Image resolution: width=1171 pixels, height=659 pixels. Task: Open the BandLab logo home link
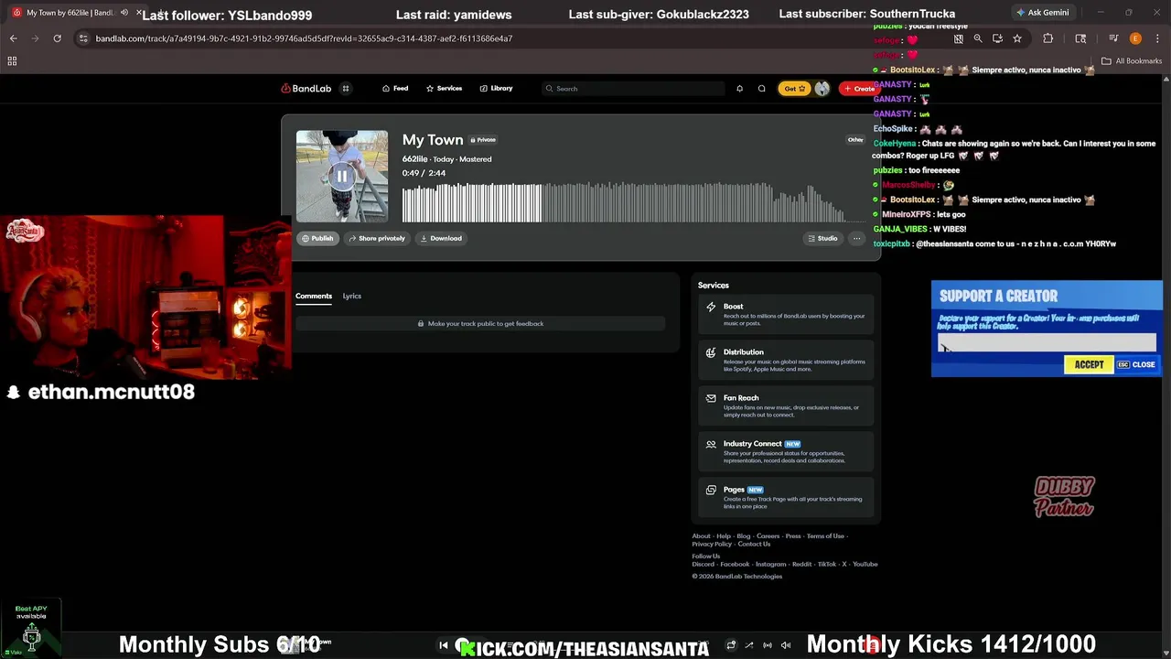coord(306,89)
